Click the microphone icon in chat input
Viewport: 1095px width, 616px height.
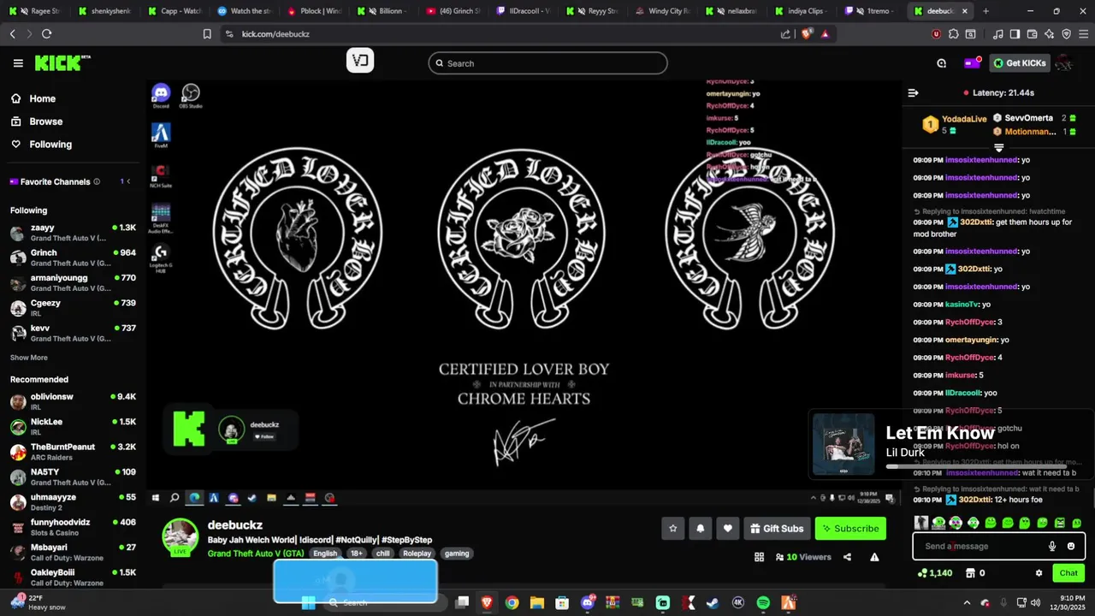pos(1052,546)
